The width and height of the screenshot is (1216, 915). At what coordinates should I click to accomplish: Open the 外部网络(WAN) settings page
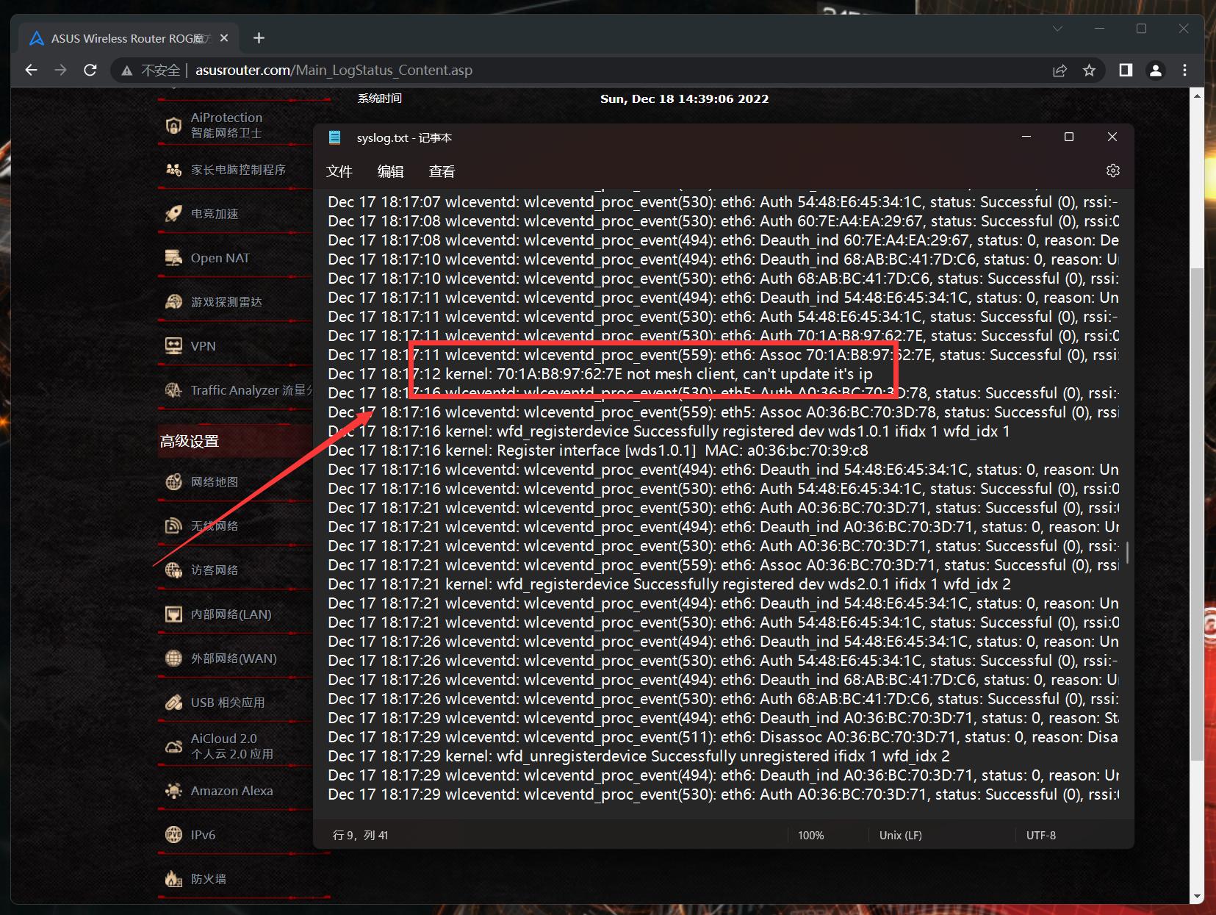pyautogui.click(x=234, y=659)
